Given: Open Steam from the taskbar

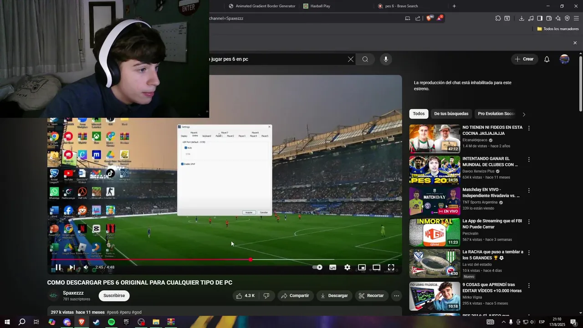Looking at the screenshot, I should tap(97, 322).
